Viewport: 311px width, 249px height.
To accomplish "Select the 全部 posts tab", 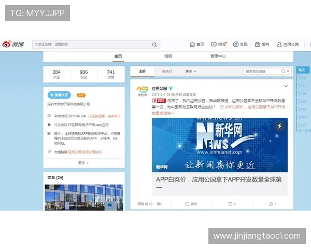I will coord(142,71).
